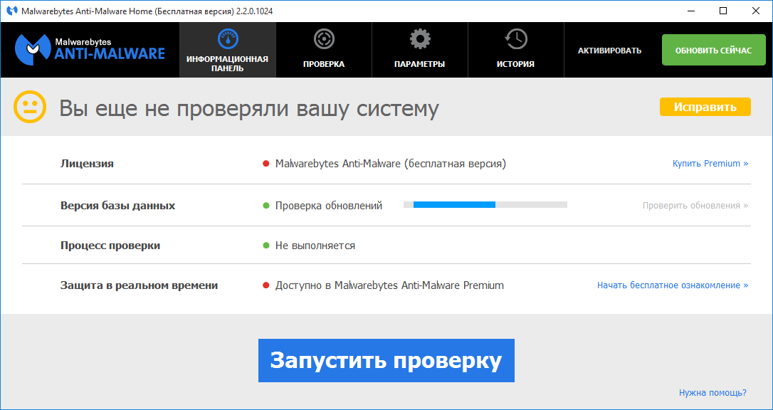
Task: Click Активировать in top bar
Action: 609,51
